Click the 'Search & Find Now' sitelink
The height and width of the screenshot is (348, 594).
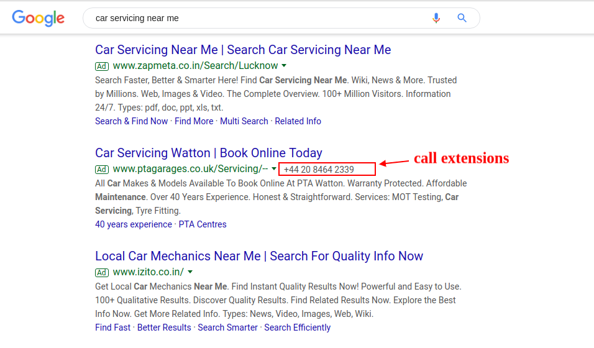[x=131, y=121]
